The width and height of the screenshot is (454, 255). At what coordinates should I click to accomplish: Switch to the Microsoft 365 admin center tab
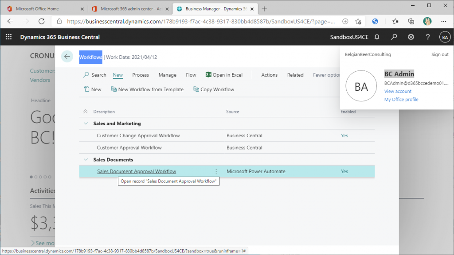click(x=131, y=9)
